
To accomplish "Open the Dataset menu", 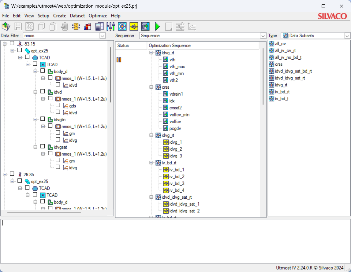I will coord(77,16).
